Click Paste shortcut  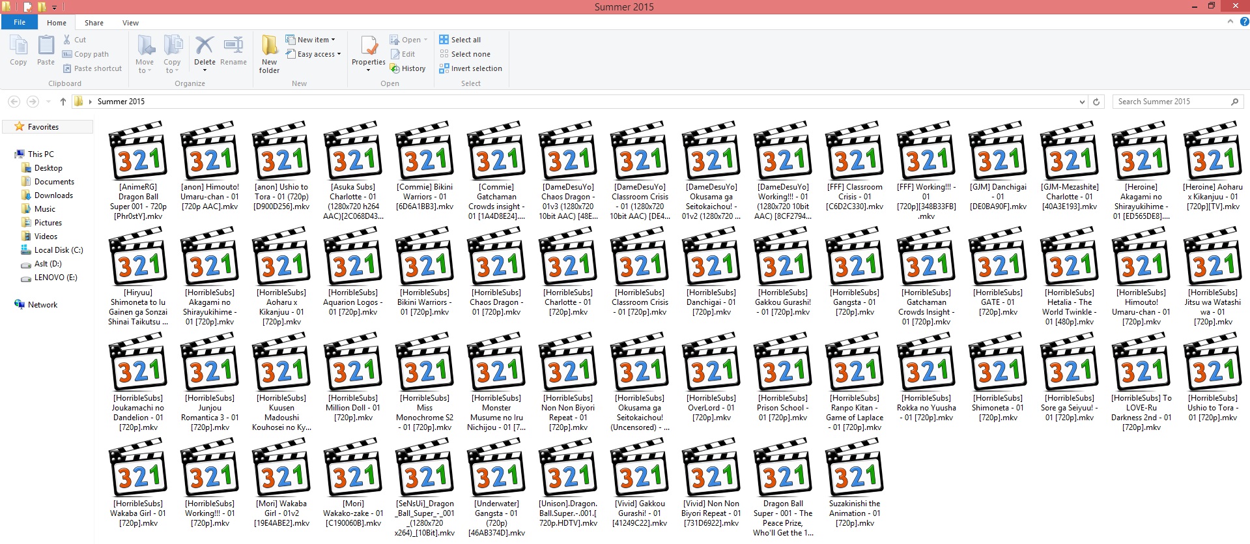coord(92,68)
